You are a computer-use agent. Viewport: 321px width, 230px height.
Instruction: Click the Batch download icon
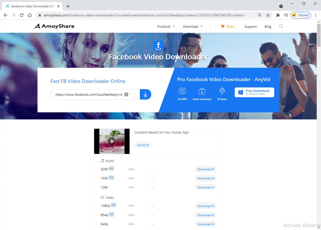pos(202,91)
